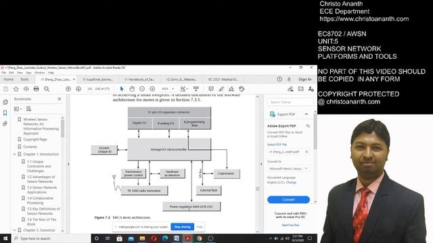
Task: Open the Window menu
Action: coord(40,72)
